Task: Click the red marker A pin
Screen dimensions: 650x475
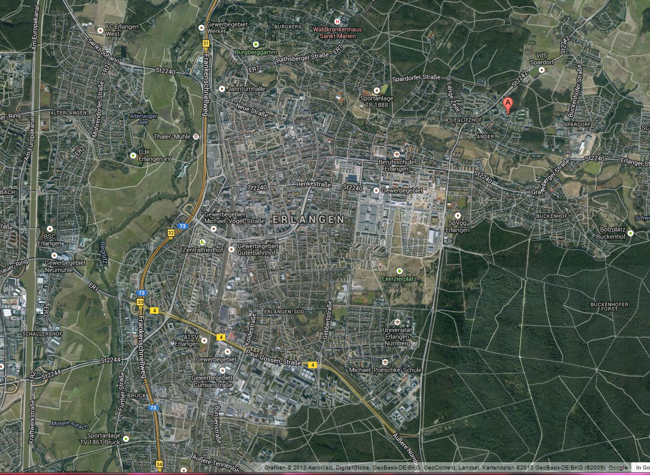Action: coord(507,104)
